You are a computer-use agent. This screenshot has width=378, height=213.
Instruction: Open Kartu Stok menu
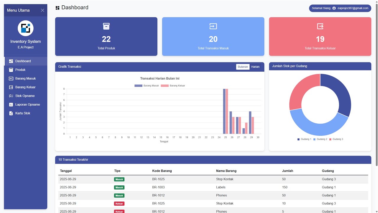coord(26,113)
